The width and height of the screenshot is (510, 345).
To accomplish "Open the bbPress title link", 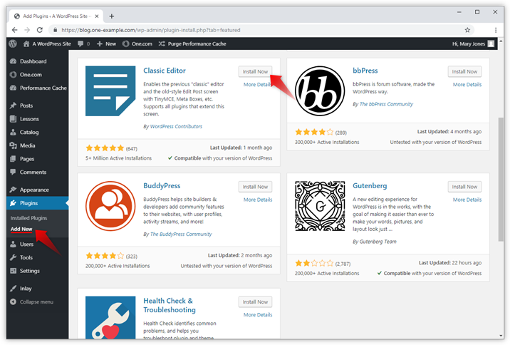I will pos(365,71).
